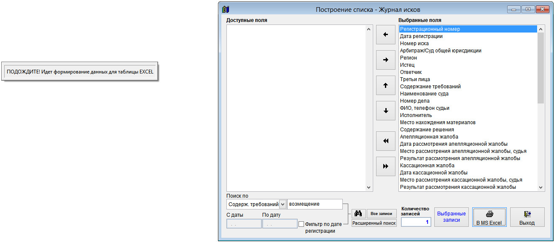Select Номер дела field

pos(468,101)
